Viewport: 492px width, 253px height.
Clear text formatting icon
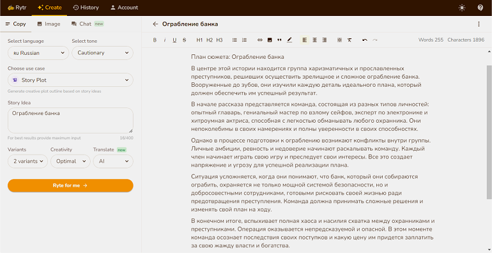[x=350, y=40]
